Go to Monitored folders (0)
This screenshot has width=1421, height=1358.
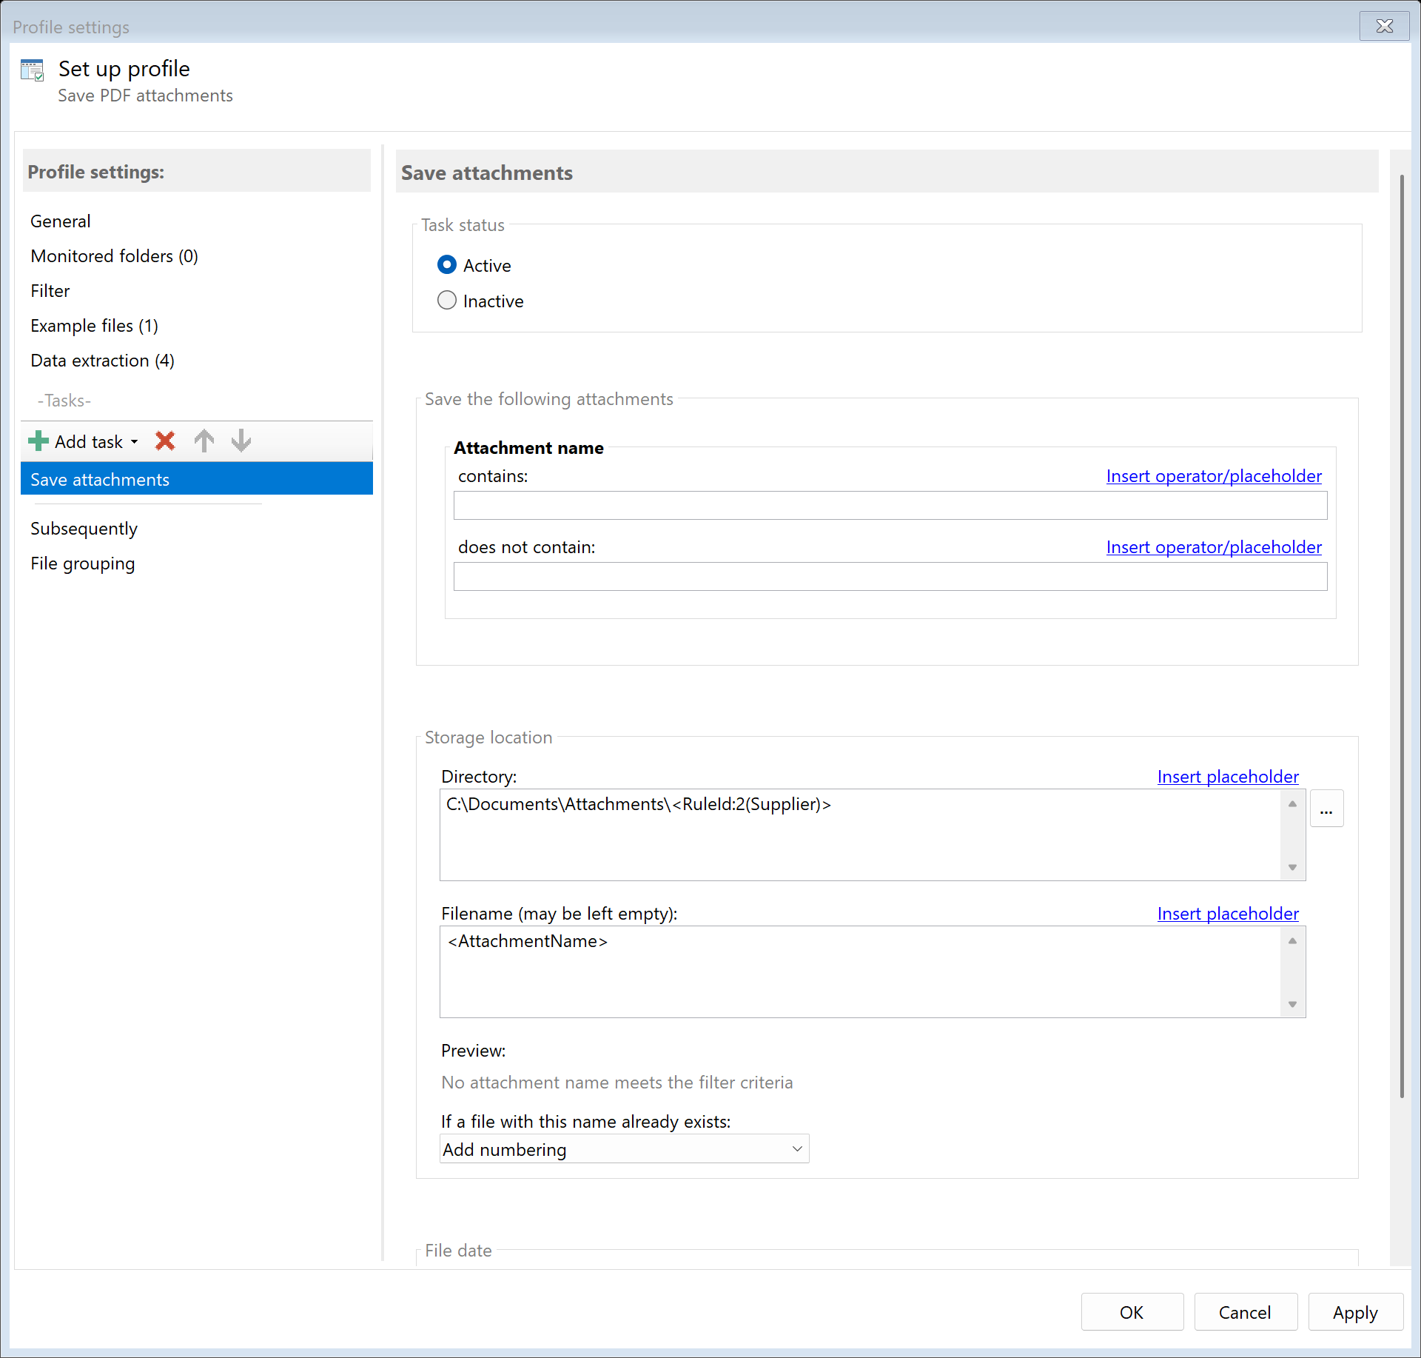point(114,256)
